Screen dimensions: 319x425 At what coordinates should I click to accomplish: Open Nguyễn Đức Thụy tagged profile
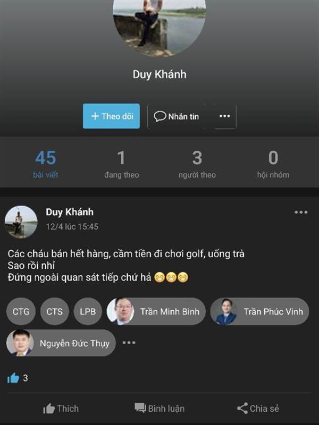click(61, 343)
